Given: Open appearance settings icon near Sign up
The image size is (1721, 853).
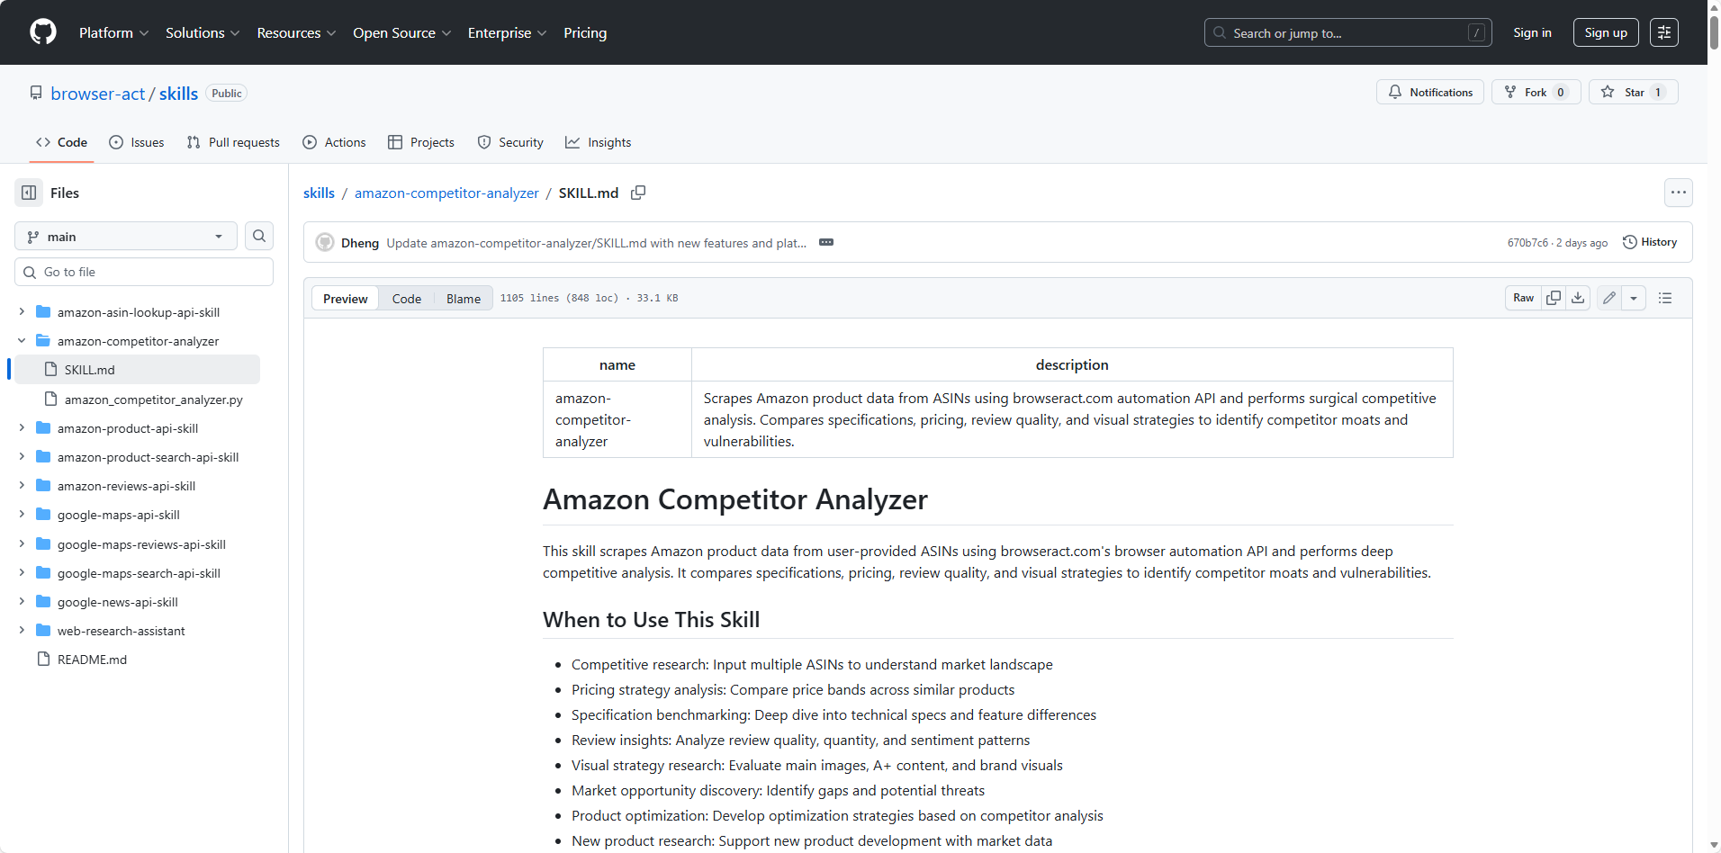Looking at the screenshot, I should [x=1664, y=32].
